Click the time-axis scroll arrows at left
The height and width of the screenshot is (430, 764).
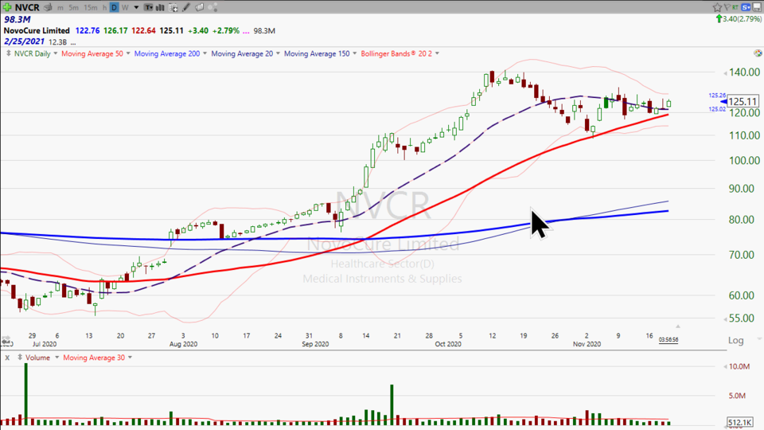[x=6, y=340]
